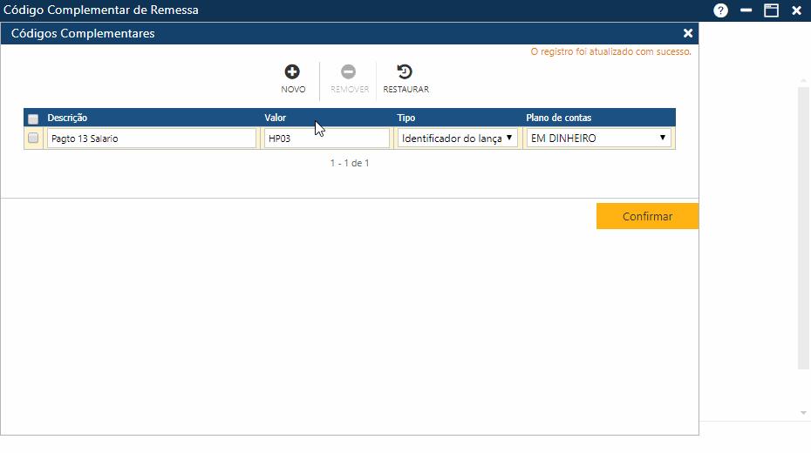The image size is (811, 453).
Task: Click the Valor field containing HP03
Action: tap(327, 138)
